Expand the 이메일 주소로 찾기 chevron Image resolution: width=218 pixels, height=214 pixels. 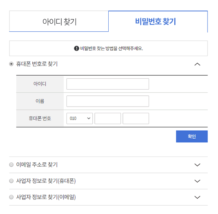[197, 165]
